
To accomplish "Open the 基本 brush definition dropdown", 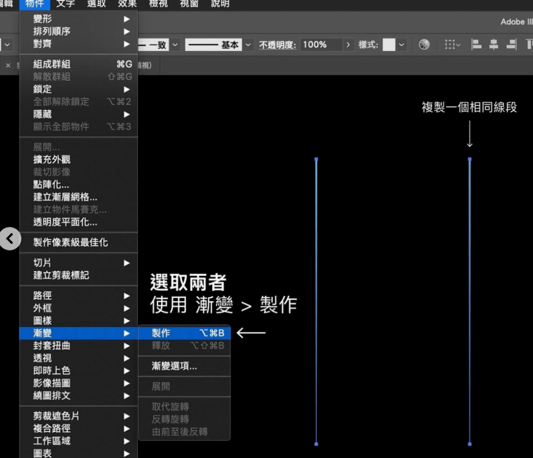I will [248, 45].
